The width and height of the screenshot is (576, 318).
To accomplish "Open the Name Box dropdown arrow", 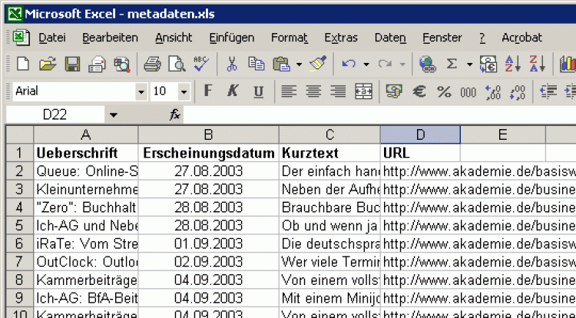I will pyautogui.click(x=114, y=115).
